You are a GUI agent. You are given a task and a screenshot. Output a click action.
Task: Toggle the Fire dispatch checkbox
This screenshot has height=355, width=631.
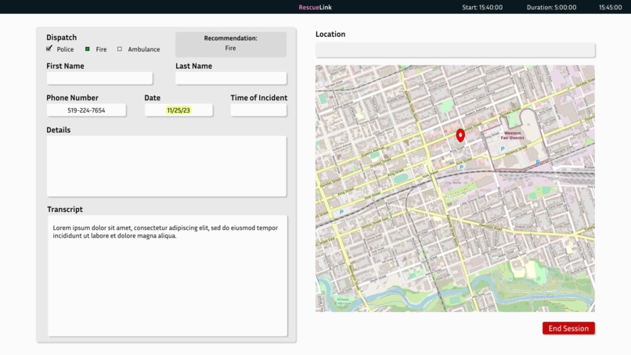(88, 49)
